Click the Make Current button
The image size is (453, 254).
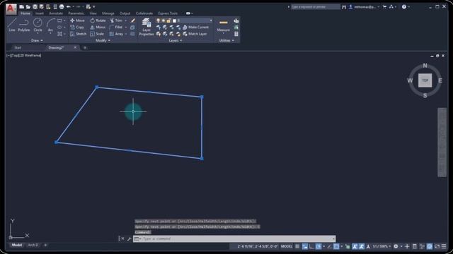pos(195,27)
